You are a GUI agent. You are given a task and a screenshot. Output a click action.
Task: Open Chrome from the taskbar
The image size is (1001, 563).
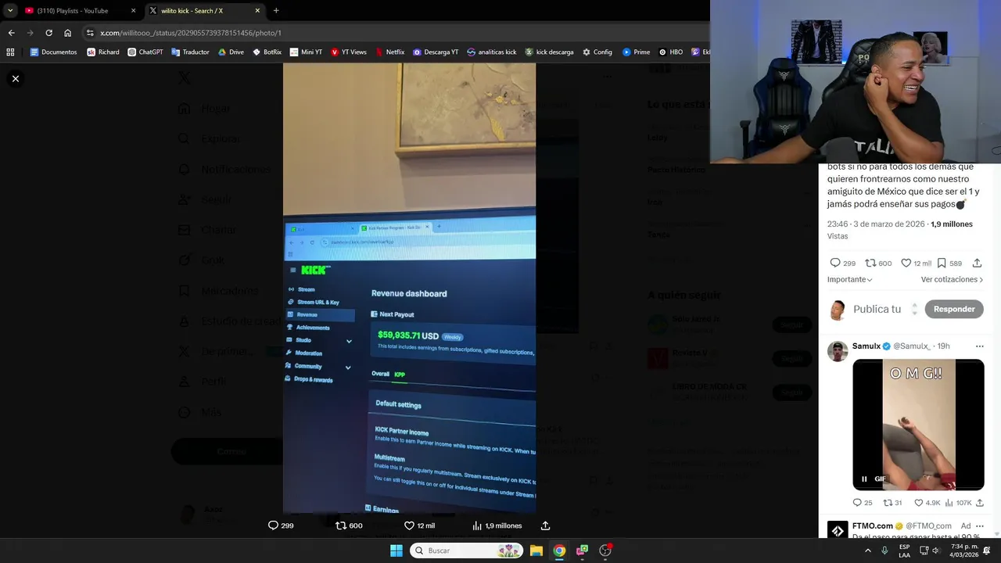(559, 550)
